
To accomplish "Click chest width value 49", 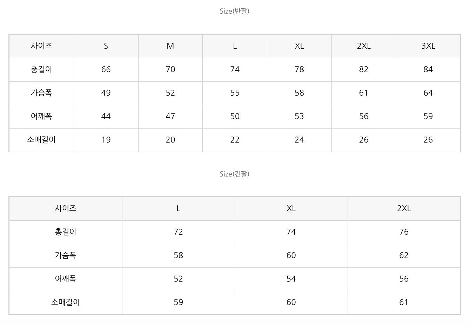I will (x=106, y=93).
